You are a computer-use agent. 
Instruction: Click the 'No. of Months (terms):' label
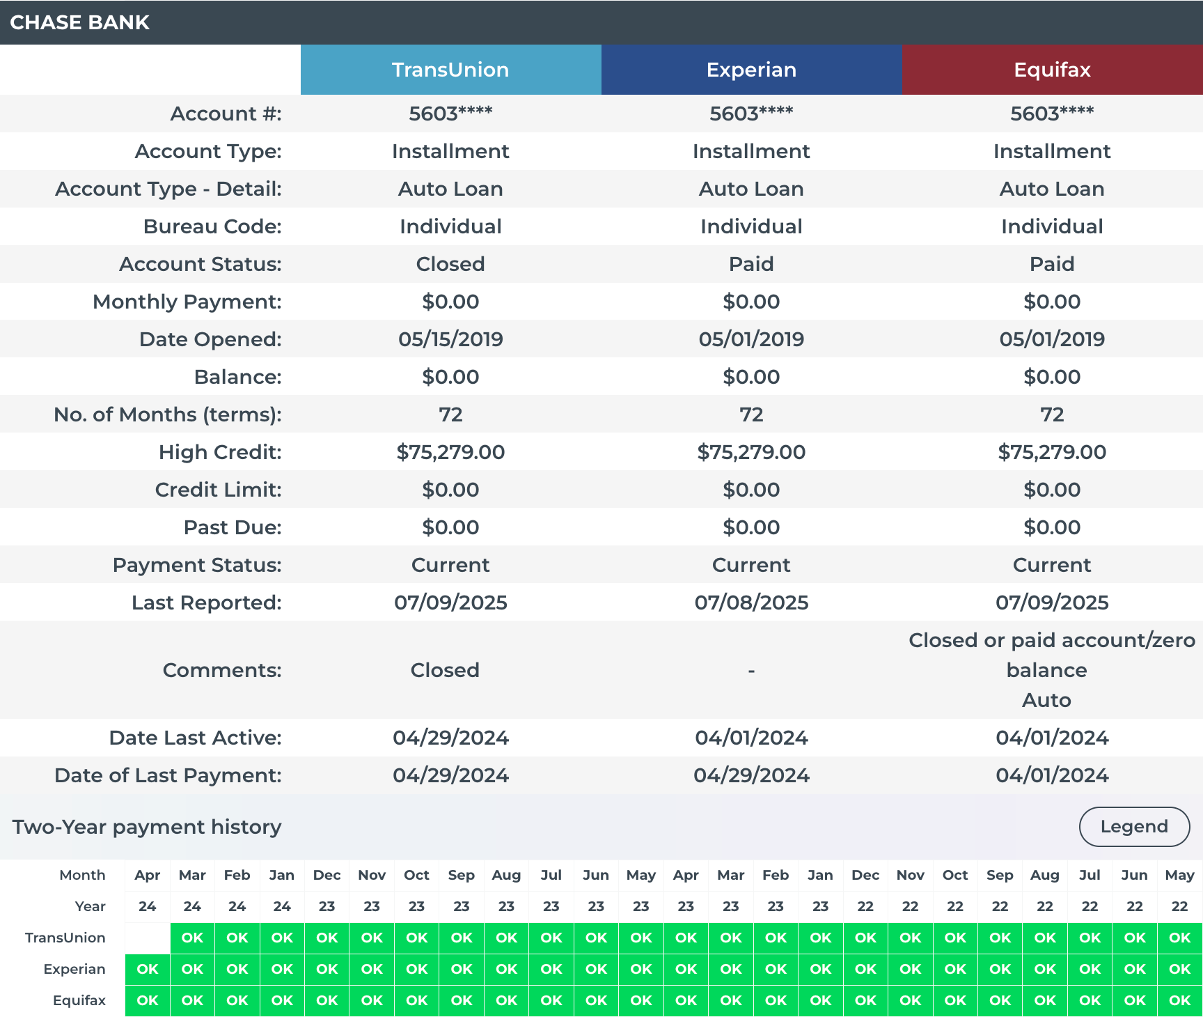coord(168,414)
